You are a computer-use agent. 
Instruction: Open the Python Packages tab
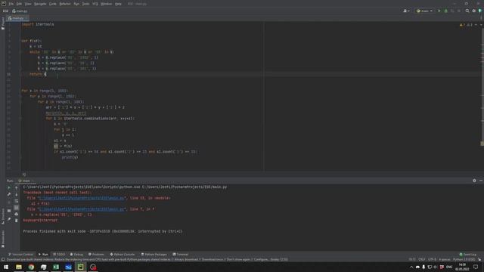click(154, 255)
